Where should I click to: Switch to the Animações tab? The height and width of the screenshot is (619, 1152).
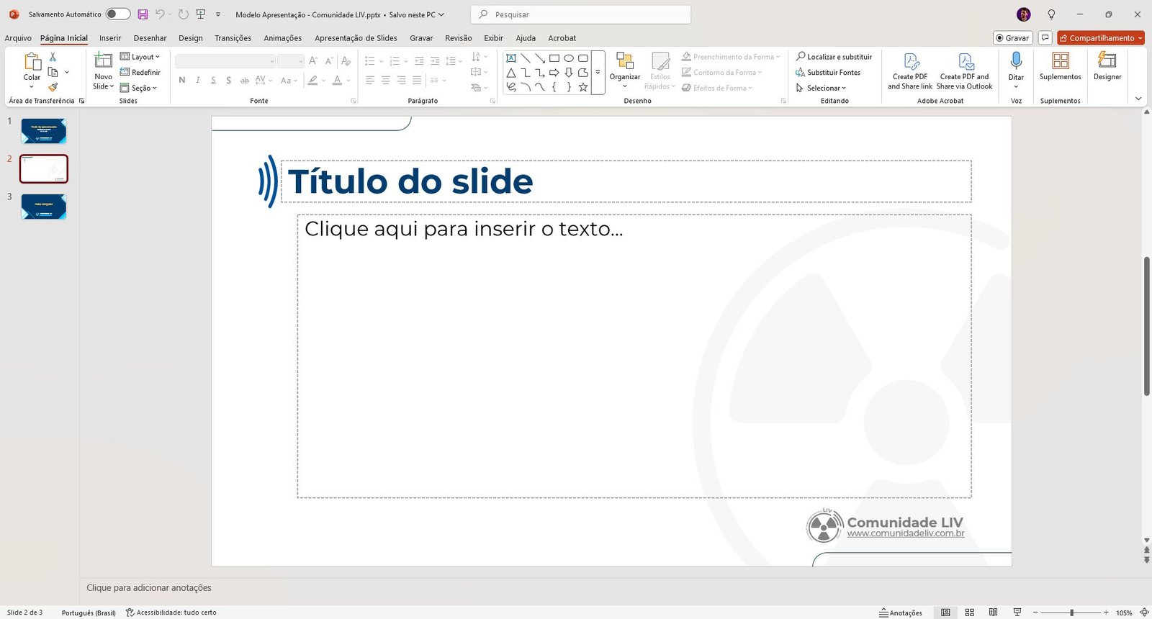283,38
